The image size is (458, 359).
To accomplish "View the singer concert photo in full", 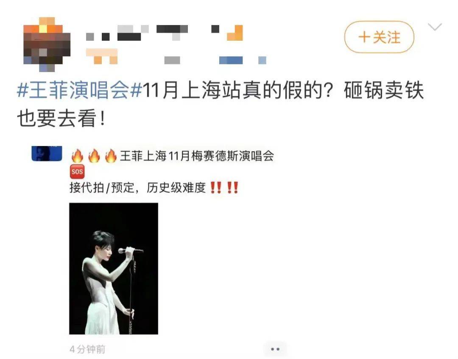I will (x=114, y=269).
